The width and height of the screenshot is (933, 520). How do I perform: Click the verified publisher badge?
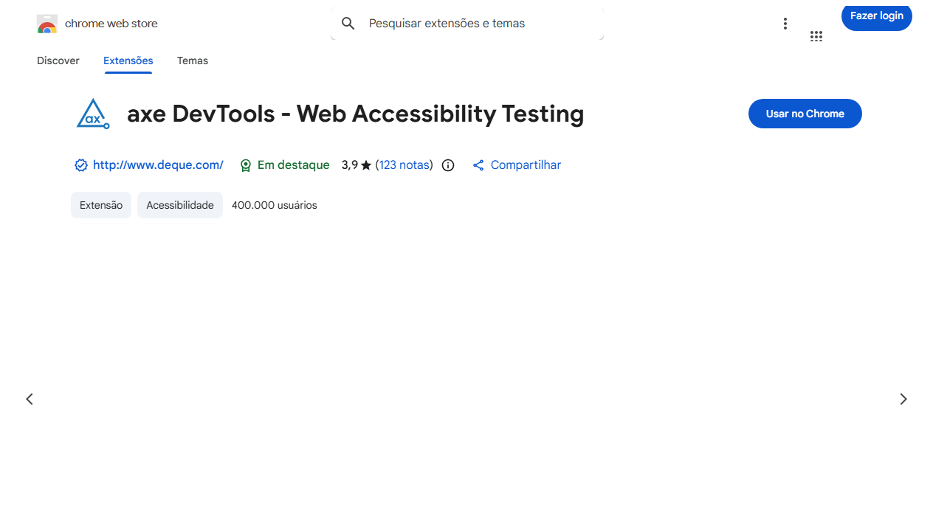point(81,164)
